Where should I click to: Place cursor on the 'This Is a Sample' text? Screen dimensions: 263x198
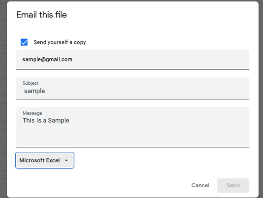[46, 121]
